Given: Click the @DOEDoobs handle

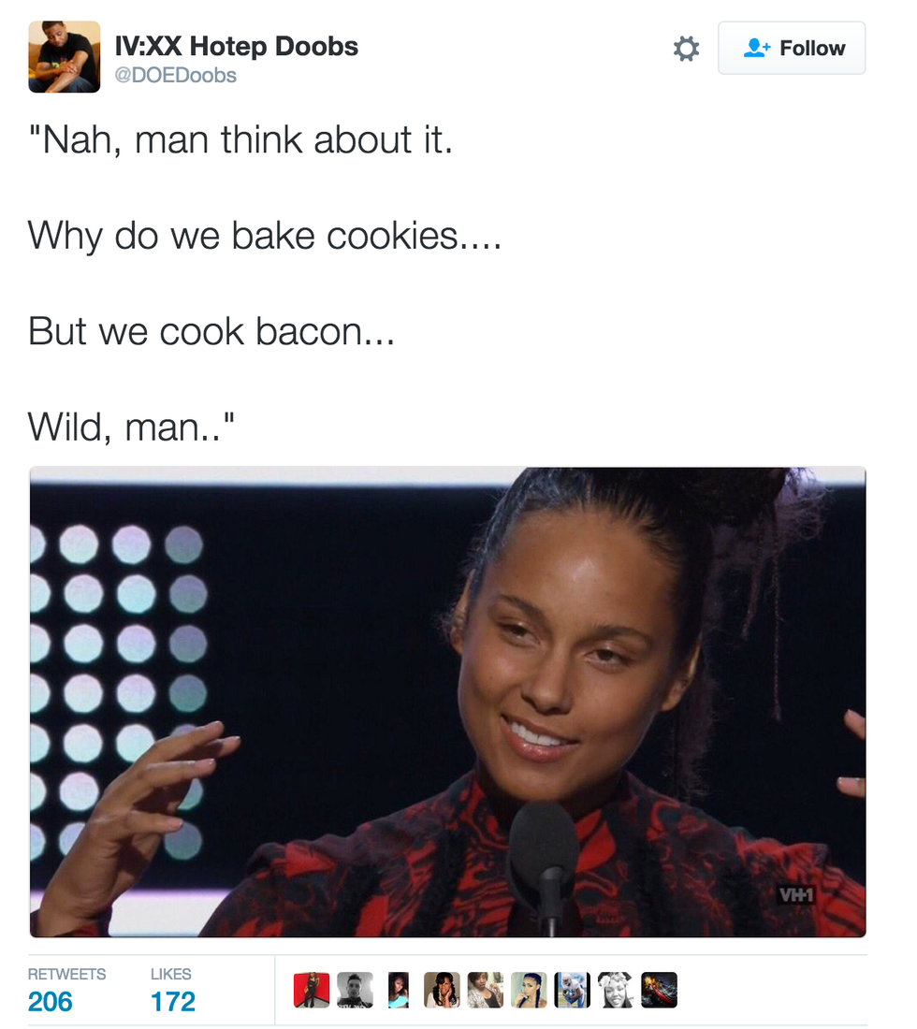Looking at the screenshot, I should (x=175, y=76).
